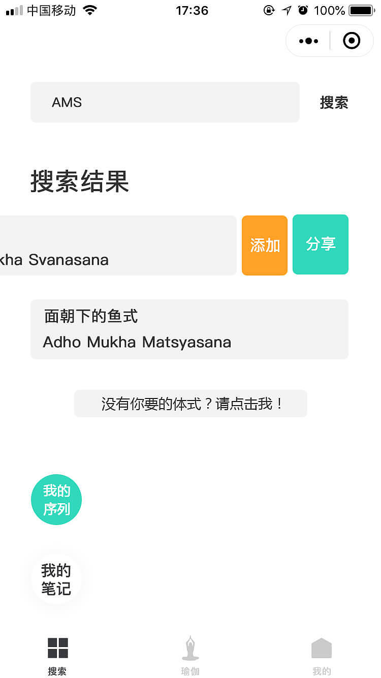Tap the location arrow icon in status bar
Viewport: 381px width, 678px height.
pyautogui.click(x=286, y=10)
